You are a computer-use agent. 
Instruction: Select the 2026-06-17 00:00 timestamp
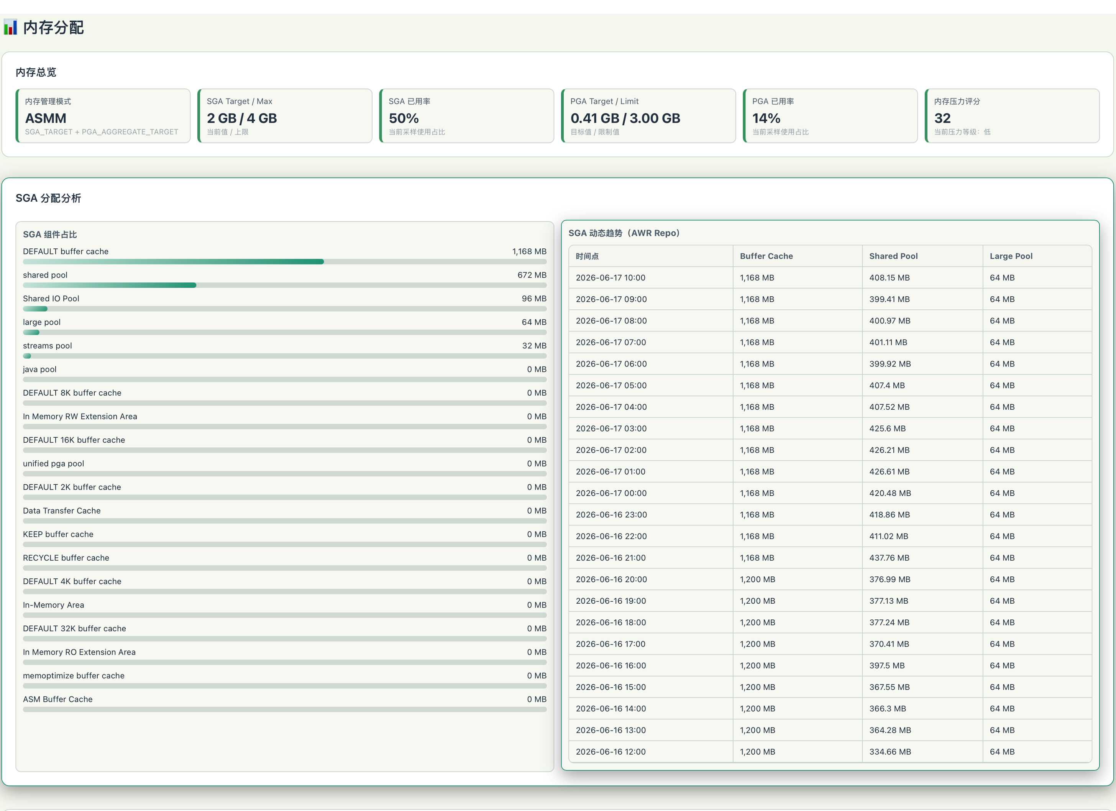pyautogui.click(x=611, y=494)
